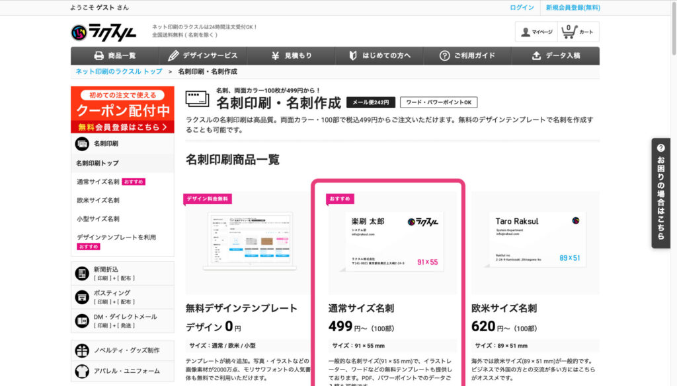Click デザイン料金無料 ribbon tag

208,199
